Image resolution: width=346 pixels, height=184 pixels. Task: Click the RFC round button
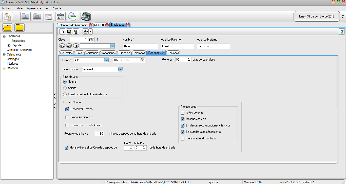(x=62, y=46)
